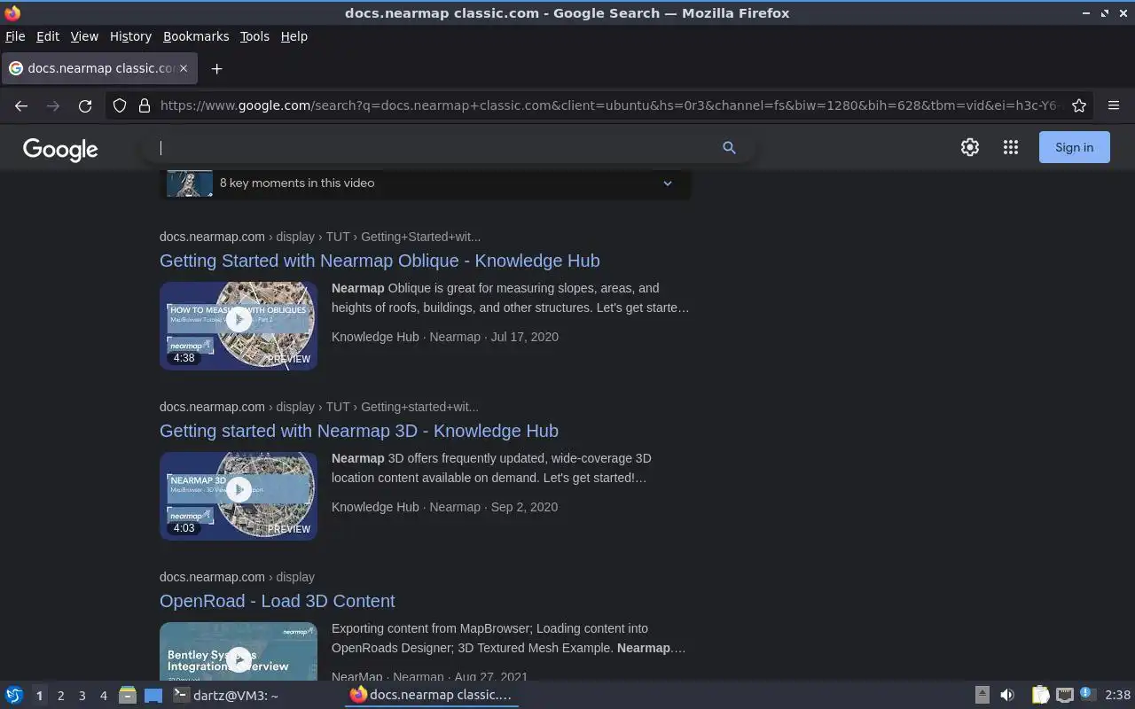Open the File menu
1135x709 pixels.
[15, 36]
